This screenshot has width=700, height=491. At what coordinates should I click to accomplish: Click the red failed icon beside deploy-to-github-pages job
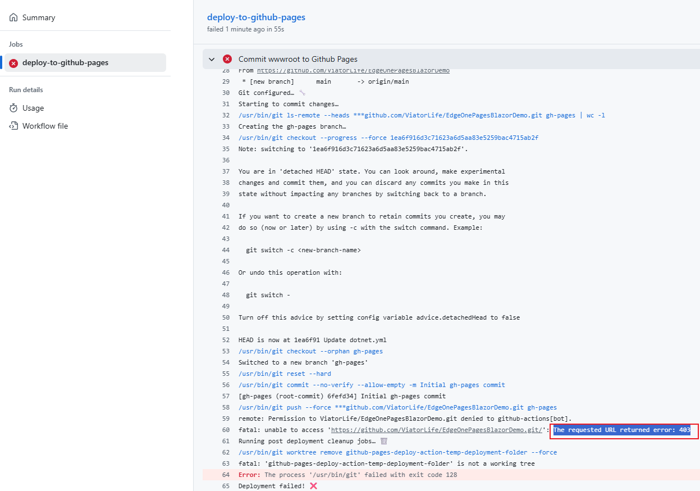(x=13, y=63)
